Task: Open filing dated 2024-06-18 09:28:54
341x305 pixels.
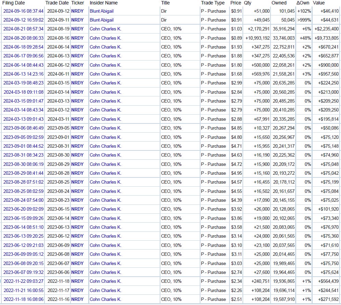Action: [23, 47]
